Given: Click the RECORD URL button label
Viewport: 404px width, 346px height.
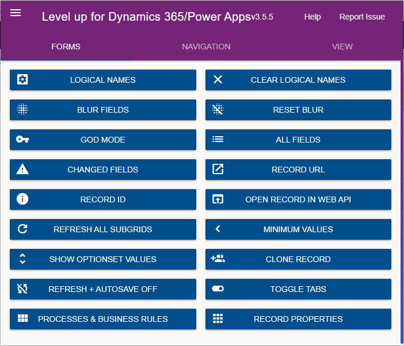Looking at the screenshot, I should (x=298, y=170).
